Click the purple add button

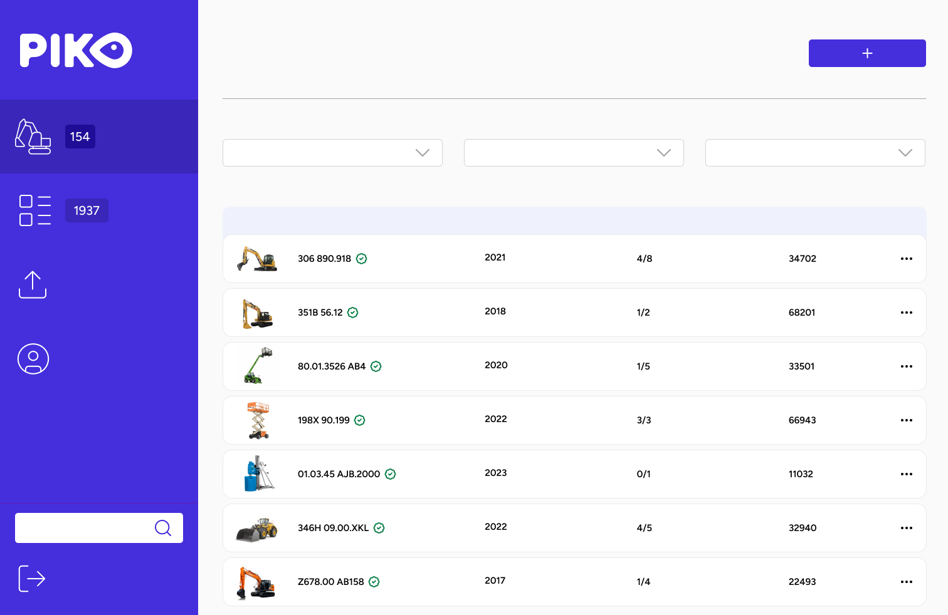(867, 53)
